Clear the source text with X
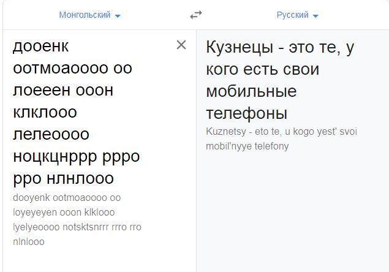 [x=181, y=45]
